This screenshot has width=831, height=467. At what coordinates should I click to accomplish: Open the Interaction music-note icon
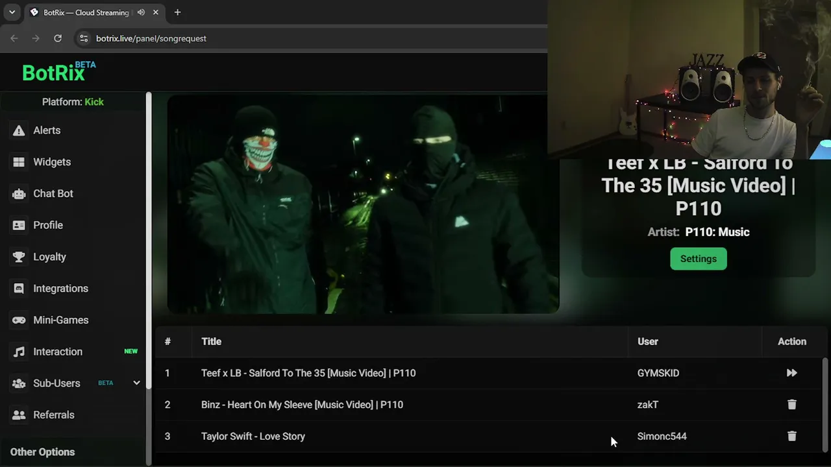pyautogui.click(x=19, y=352)
